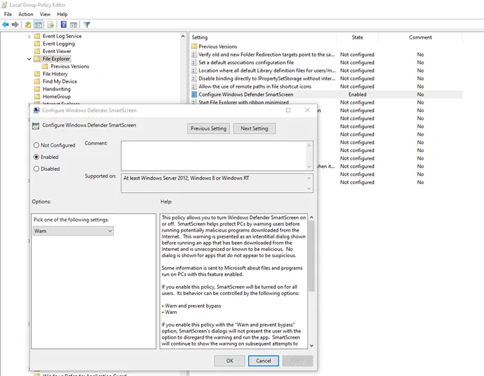Select the Not Configured radio button
This screenshot has height=376, width=484.
pos(36,145)
